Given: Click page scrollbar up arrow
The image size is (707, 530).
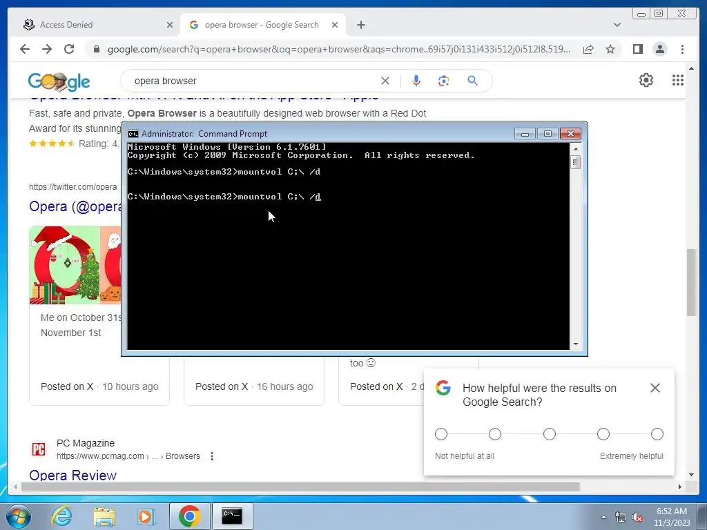Looking at the screenshot, I should point(691,68).
